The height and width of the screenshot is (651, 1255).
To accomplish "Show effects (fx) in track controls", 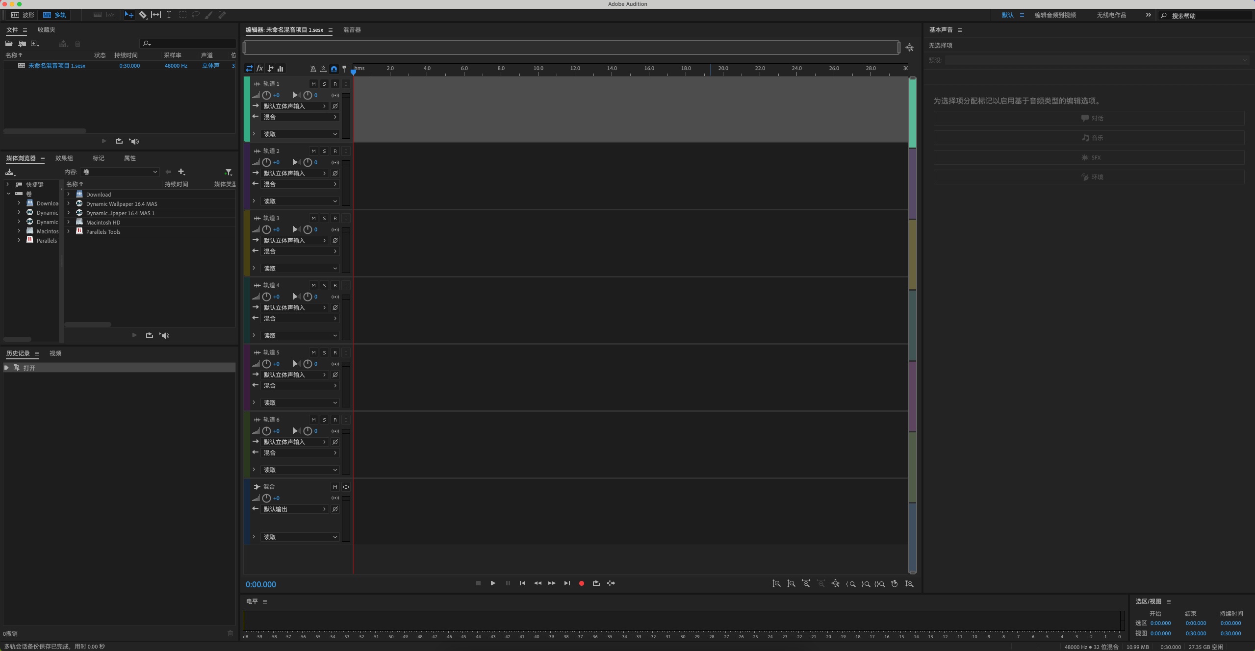I will tap(260, 69).
